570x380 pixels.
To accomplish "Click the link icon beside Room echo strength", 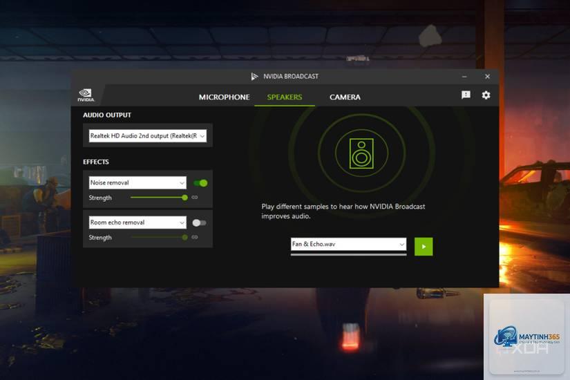I will click(x=195, y=237).
